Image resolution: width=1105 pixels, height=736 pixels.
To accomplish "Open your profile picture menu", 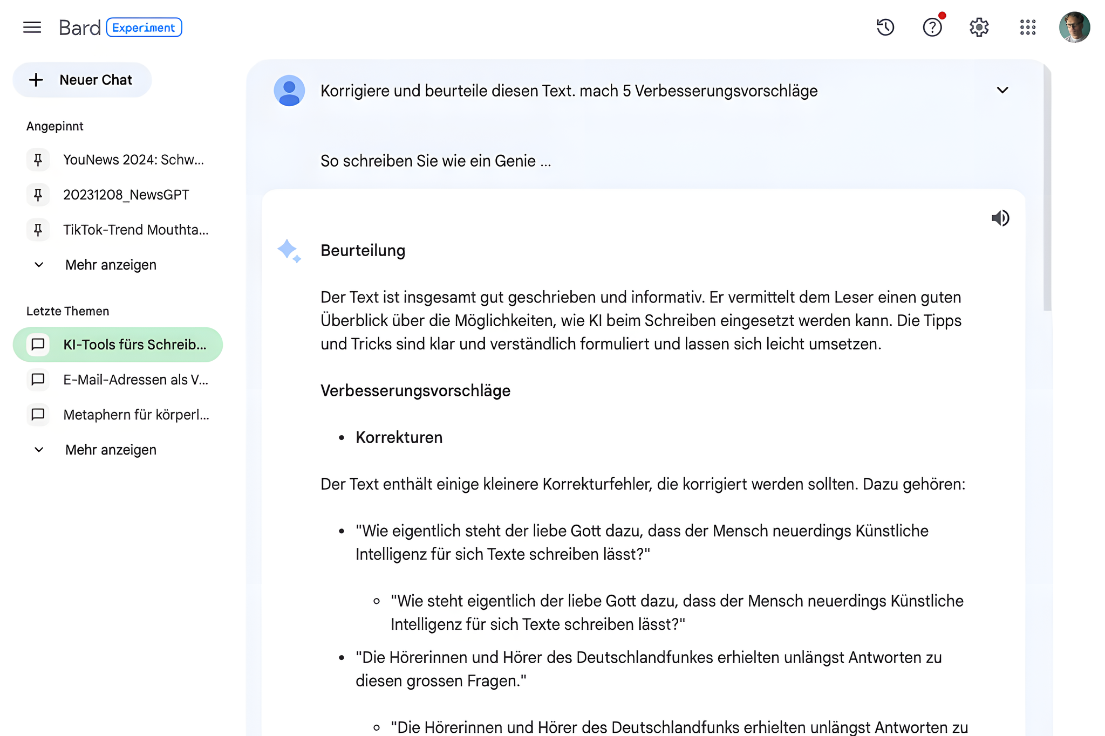I will pyautogui.click(x=1074, y=27).
